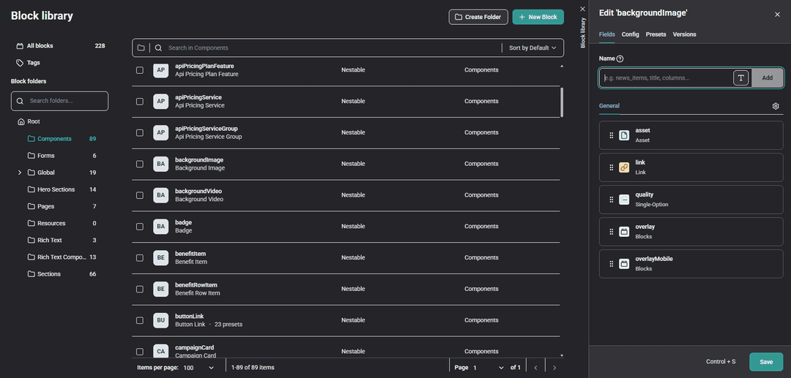Viewport: 791px width, 378px height.
Task: Grab the drag handle of link field
Action: point(612,167)
